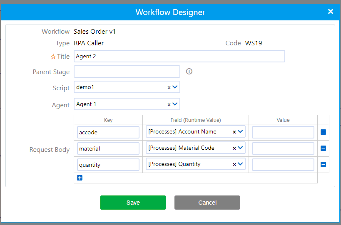Remove the quantity request body row
The width and height of the screenshot is (341, 225).
click(323, 165)
